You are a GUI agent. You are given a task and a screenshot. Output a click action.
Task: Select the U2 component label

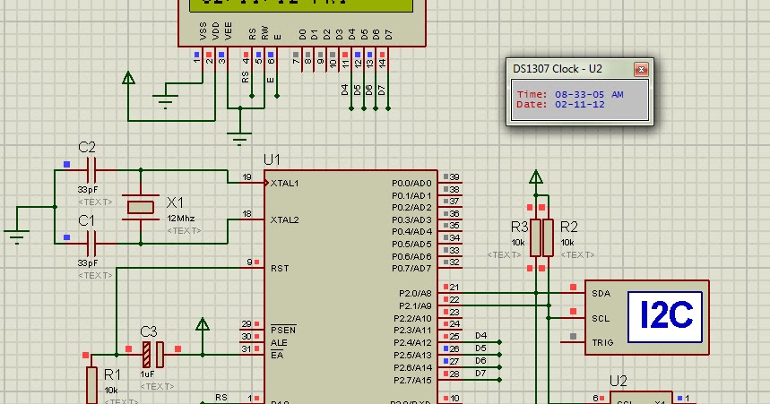pos(618,381)
